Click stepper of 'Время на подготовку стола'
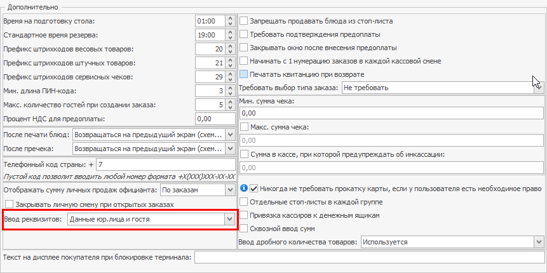 coord(230,21)
